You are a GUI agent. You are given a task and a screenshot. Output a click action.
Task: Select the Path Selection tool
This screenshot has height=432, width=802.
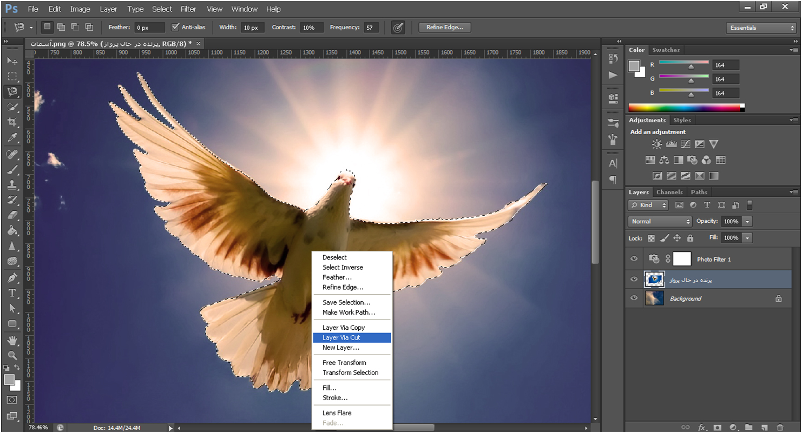[12, 308]
